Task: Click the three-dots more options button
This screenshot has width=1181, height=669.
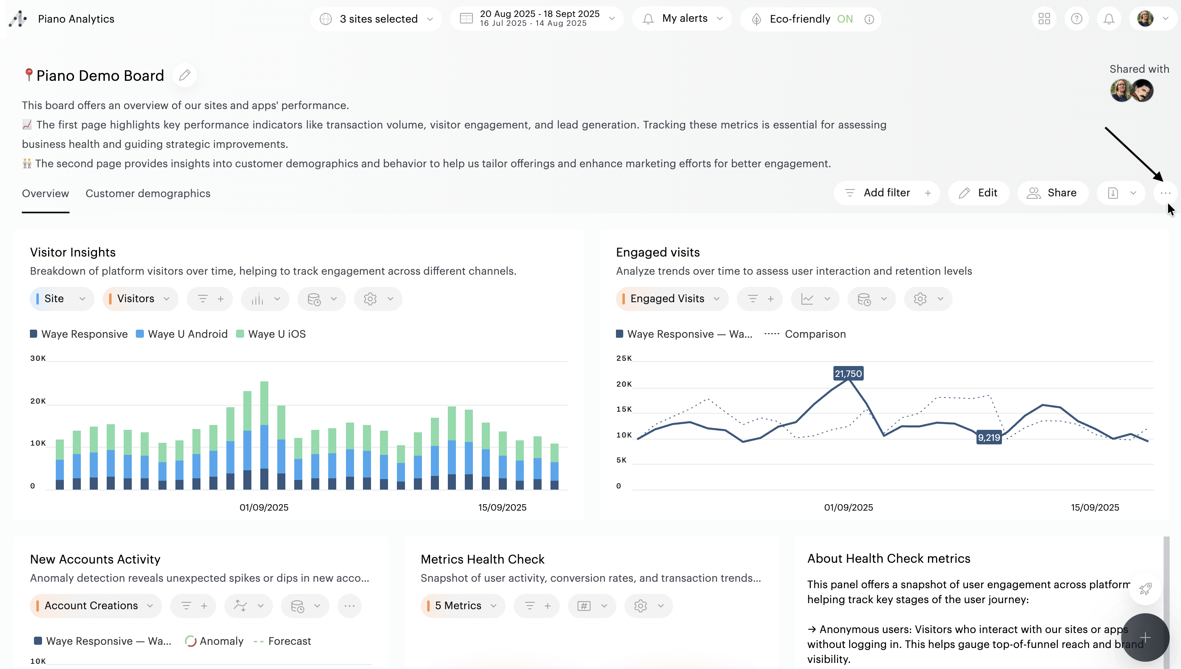Action: click(1165, 193)
